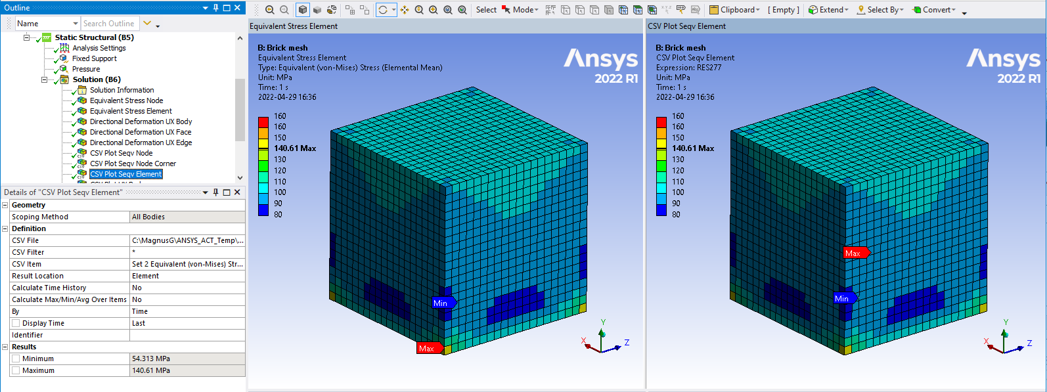Select the Edge selection filter icon

point(580,10)
